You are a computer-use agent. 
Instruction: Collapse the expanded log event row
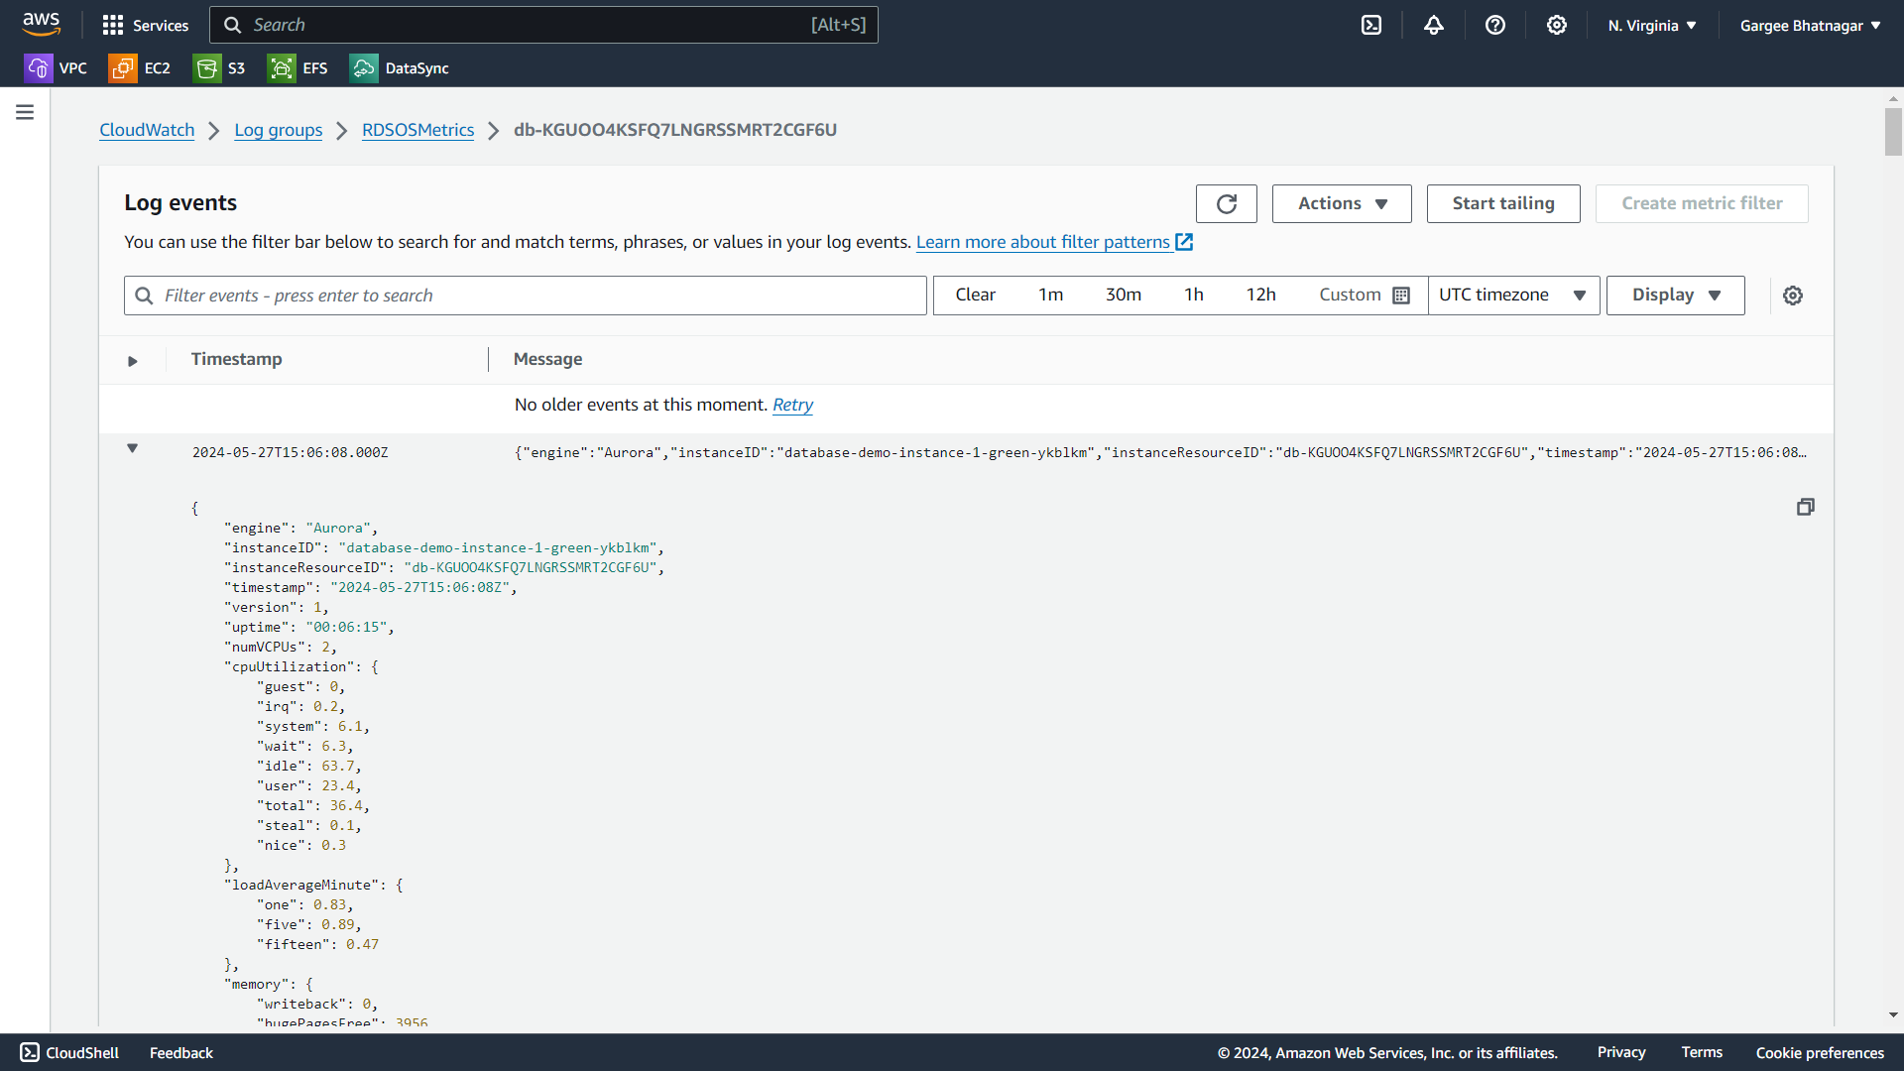pos(132,449)
